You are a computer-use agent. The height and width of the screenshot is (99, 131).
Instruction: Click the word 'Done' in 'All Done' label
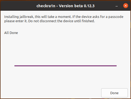click(x=14, y=33)
